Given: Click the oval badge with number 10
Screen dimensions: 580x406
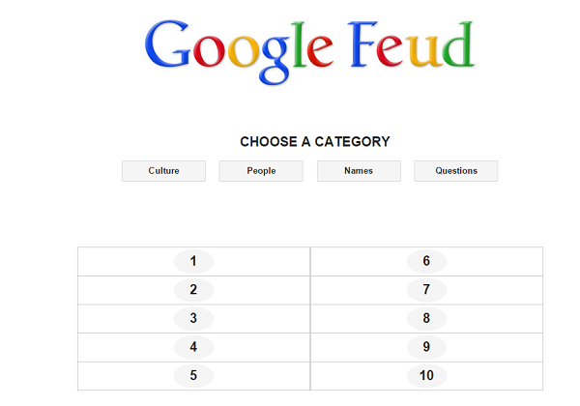Looking at the screenshot, I should pos(426,376).
